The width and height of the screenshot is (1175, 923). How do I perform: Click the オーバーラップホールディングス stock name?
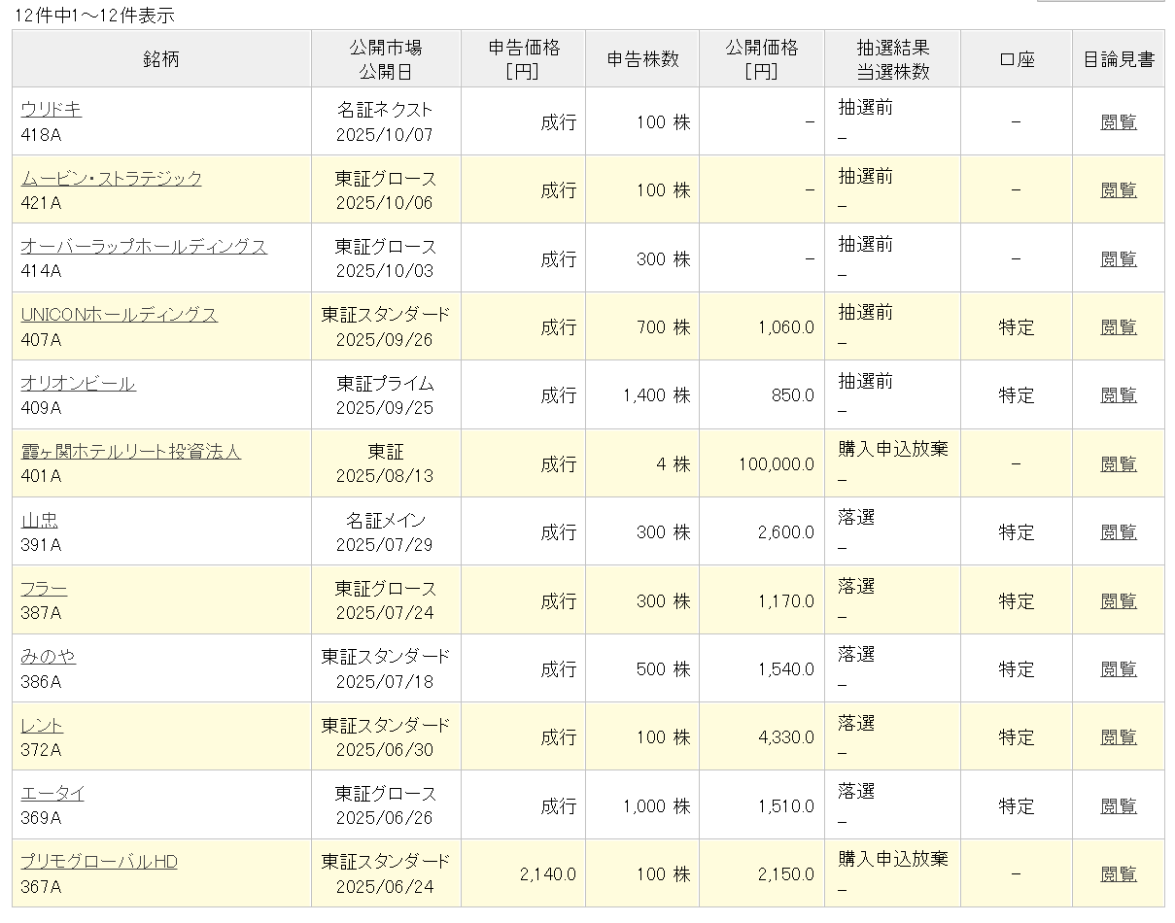click(x=143, y=247)
